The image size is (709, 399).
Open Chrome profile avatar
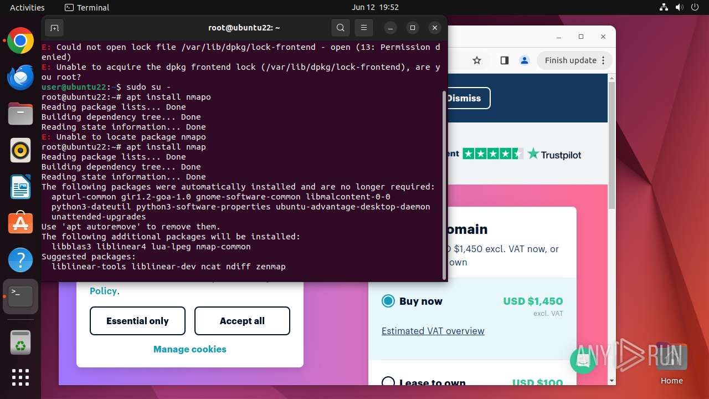(x=525, y=60)
